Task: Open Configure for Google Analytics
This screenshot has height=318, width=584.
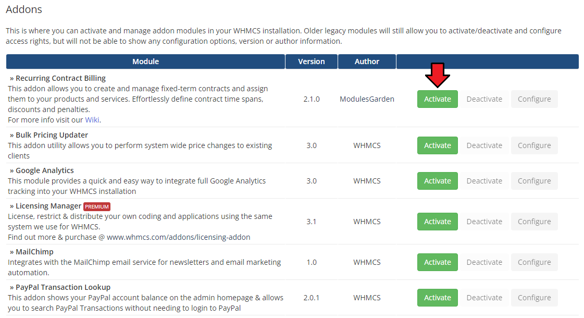Action: pyautogui.click(x=534, y=181)
